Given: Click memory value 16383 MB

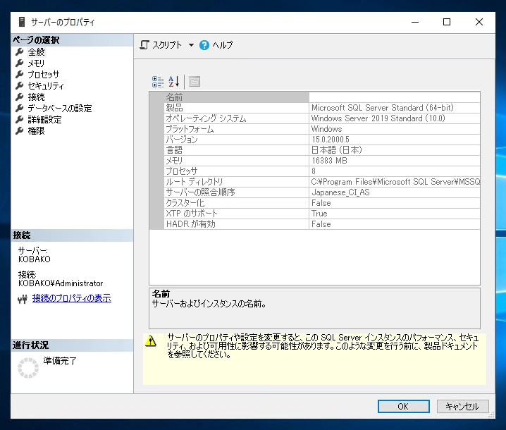Looking at the screenshot, I should [x=329, y=161].
